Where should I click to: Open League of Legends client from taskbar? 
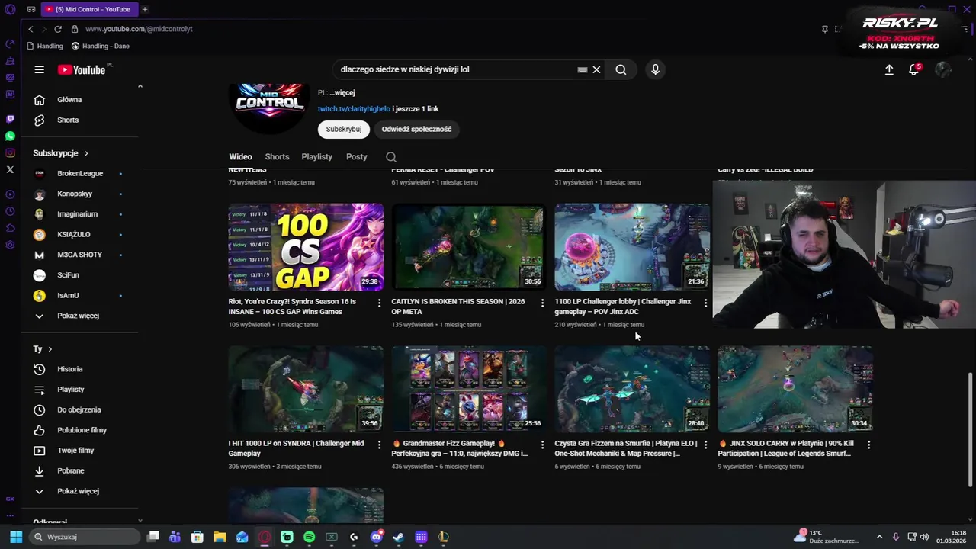tap(443, 537)
